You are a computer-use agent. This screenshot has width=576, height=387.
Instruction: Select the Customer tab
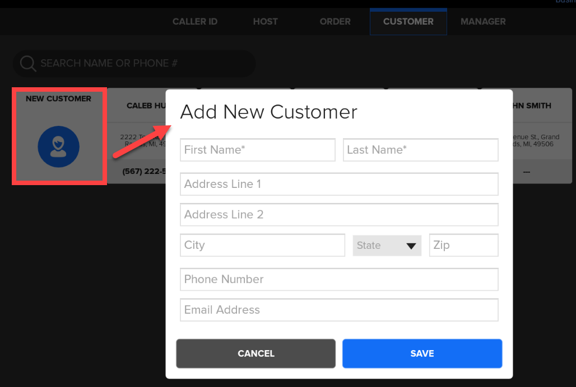[x=408, y=22]
